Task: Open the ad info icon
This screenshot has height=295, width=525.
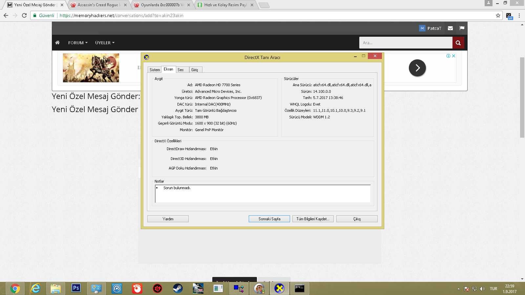Action: [x=448, y=56]
